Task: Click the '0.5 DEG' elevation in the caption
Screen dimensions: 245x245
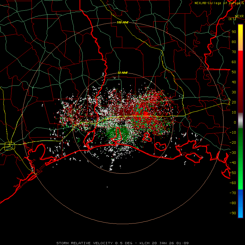Action: (x=124, y=243)
